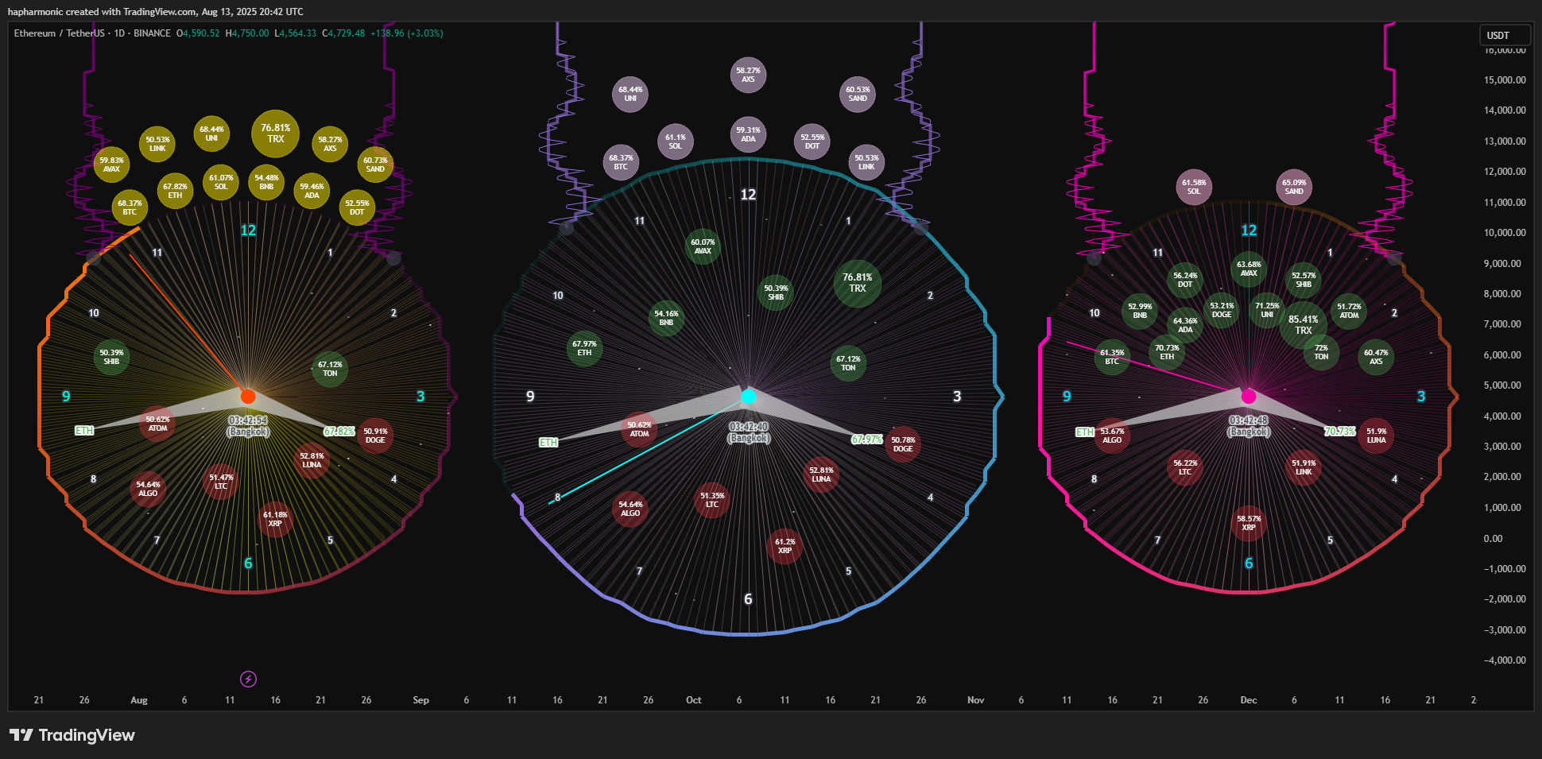Click the 72% TON green bubble
Screen dimensions: 1542x759
(1321, 352)
